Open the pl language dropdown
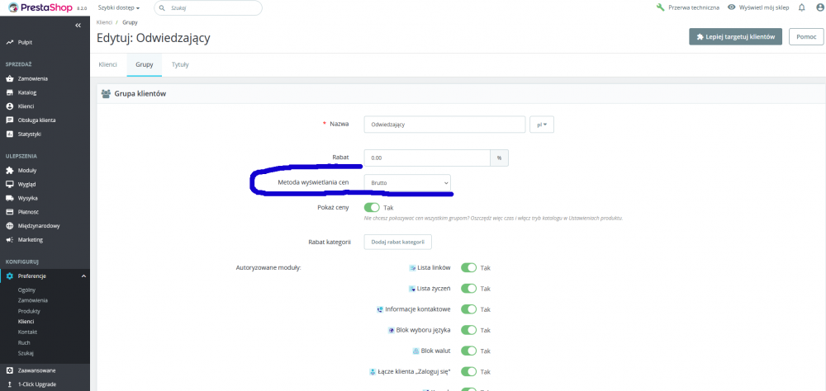Screen dimensions: 826x391 (542, 125)
